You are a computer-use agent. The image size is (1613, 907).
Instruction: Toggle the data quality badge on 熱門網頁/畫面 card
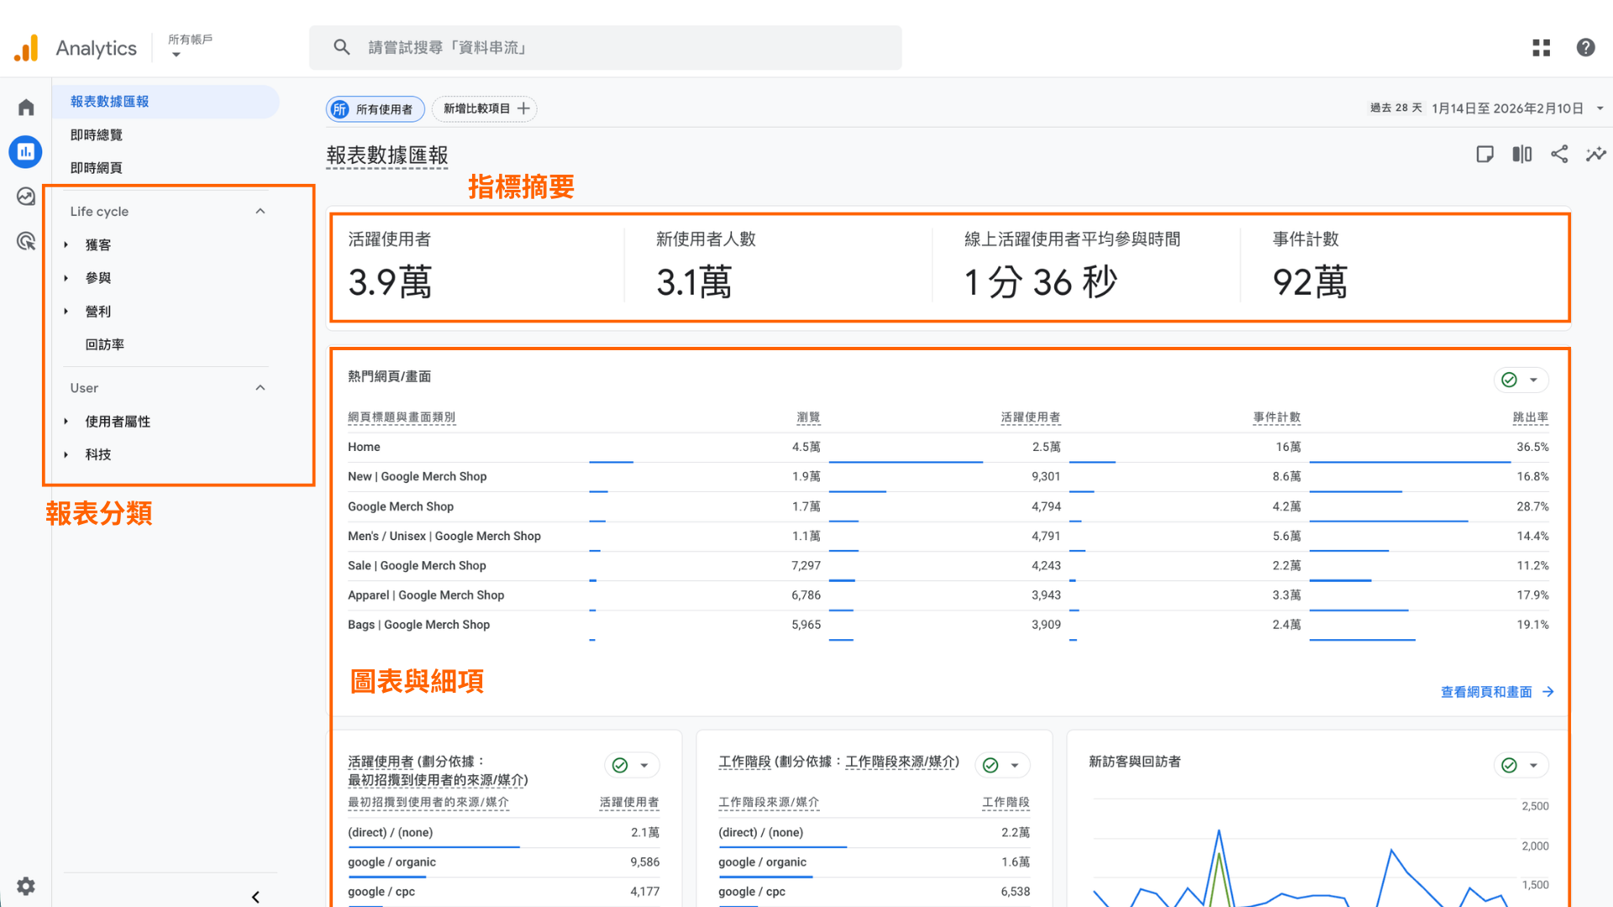tap(1508, 380)
